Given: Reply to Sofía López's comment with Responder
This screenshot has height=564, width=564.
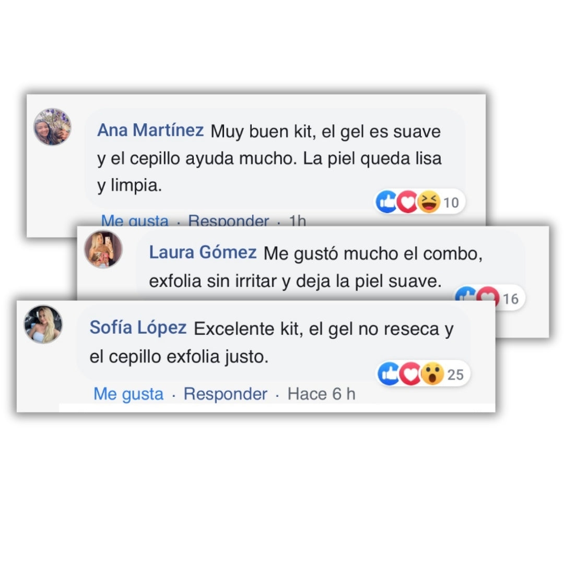Looking at the screenshot, I should [226, 394].
